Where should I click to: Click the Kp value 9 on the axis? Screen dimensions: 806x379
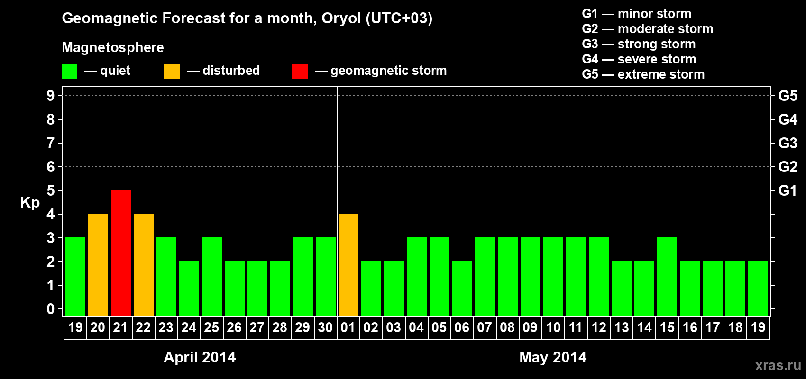coord(51,96)
